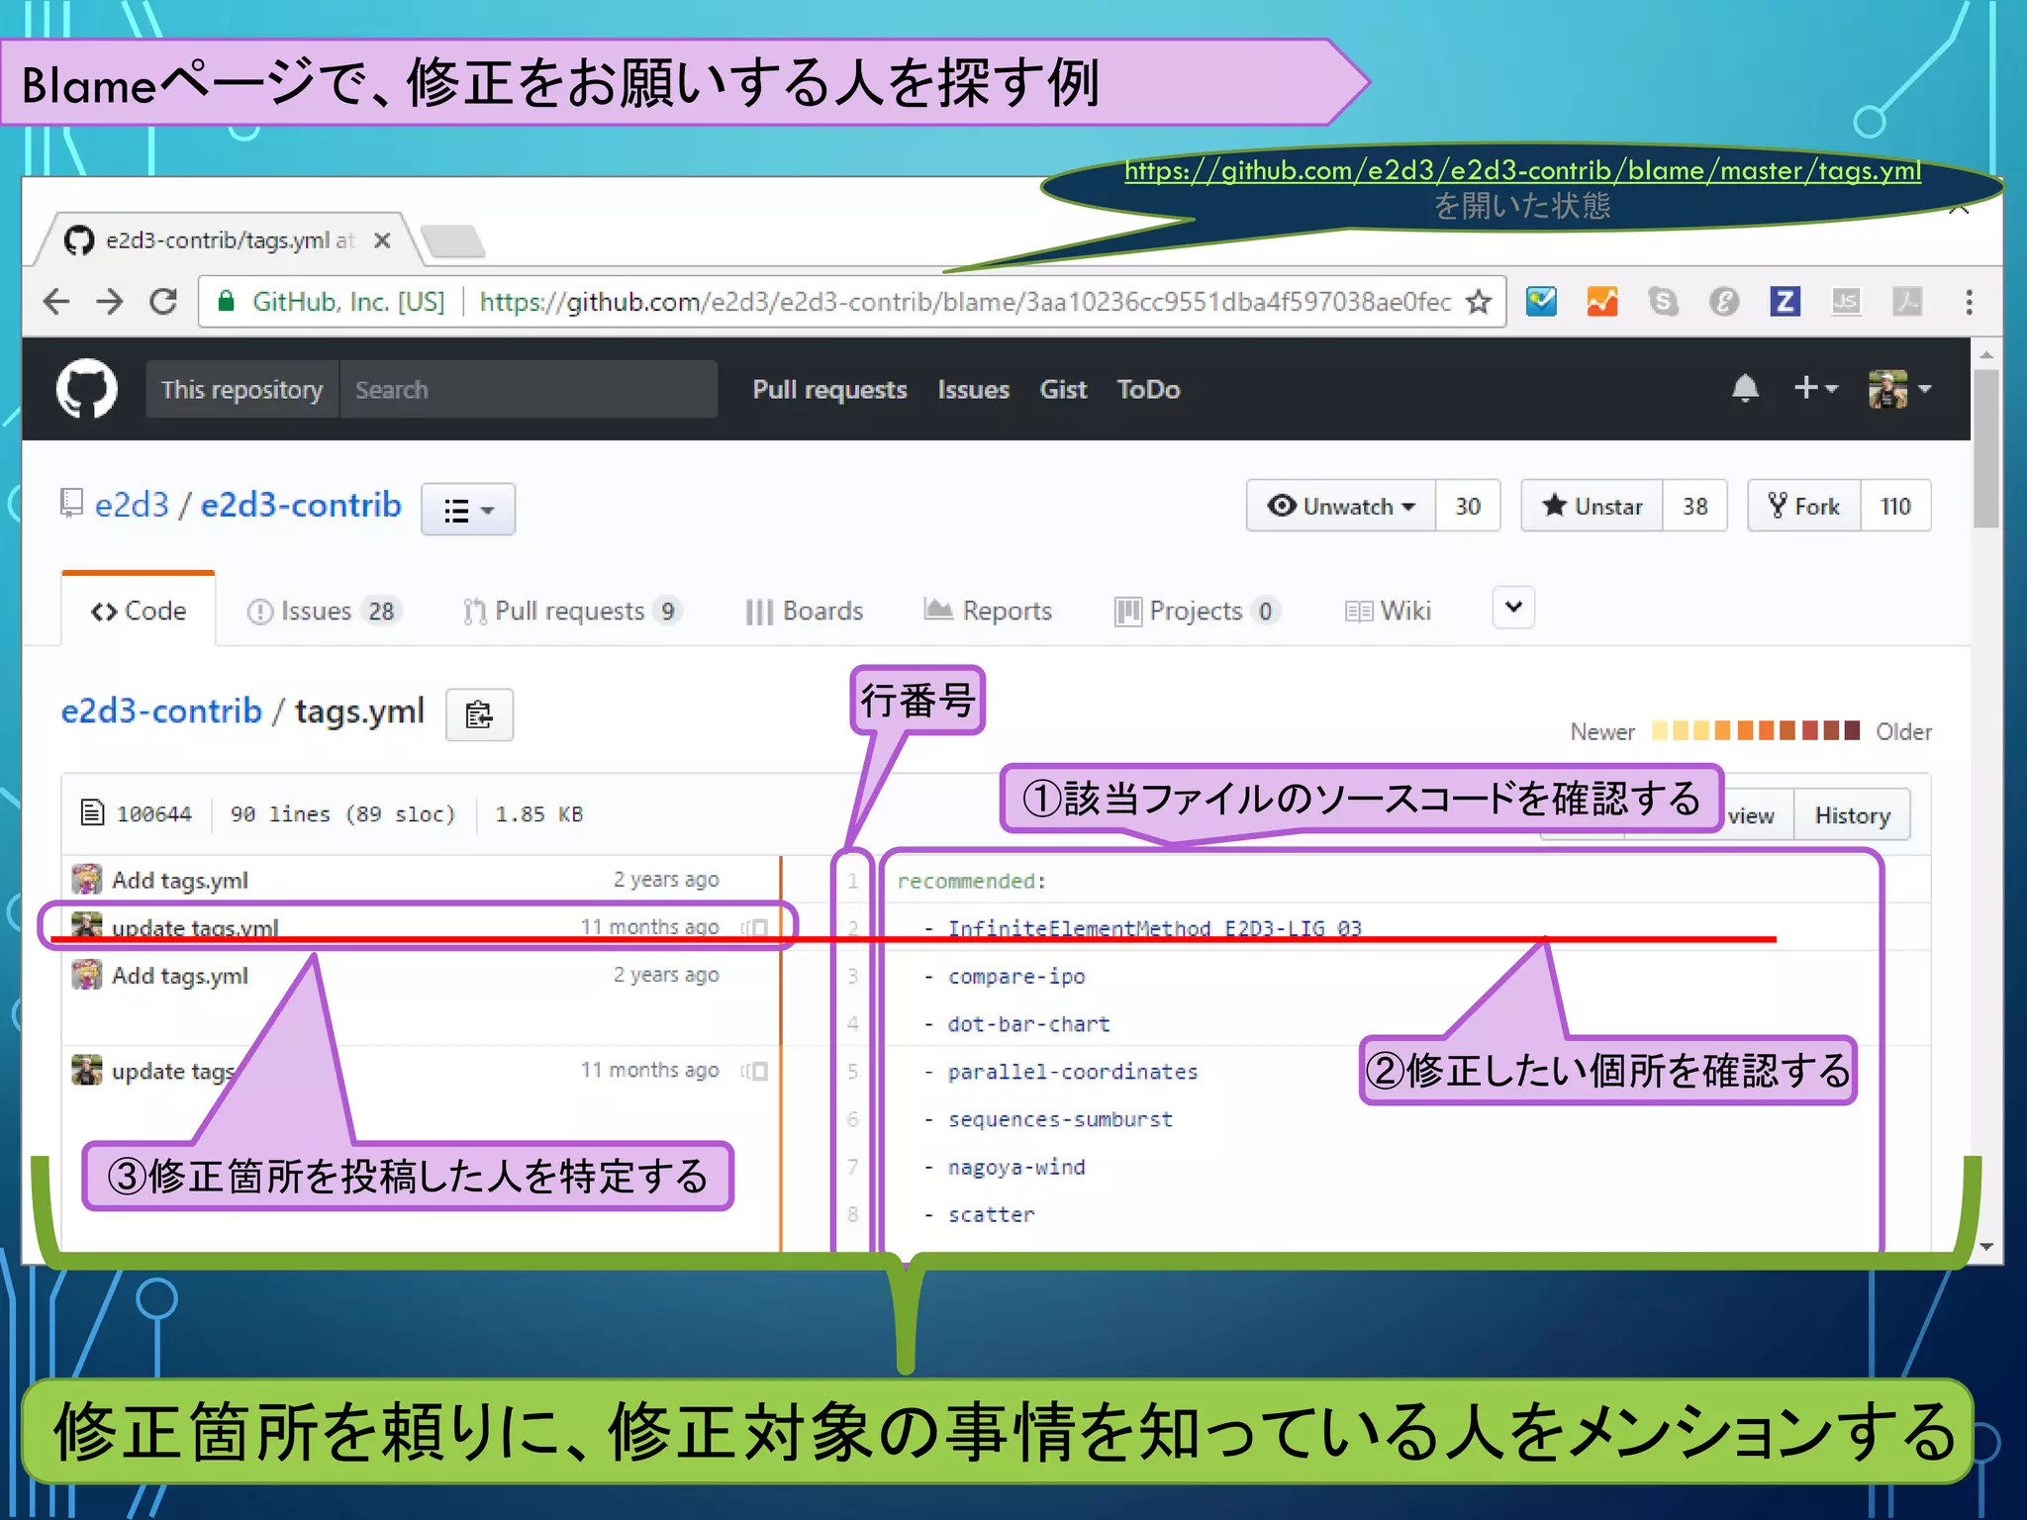2027x1520 pixels.
Task: Switch to the Boards tab
Action: [x=804, y=612]
